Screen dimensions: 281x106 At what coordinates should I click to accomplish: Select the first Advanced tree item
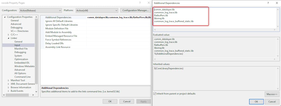[16, 24]
